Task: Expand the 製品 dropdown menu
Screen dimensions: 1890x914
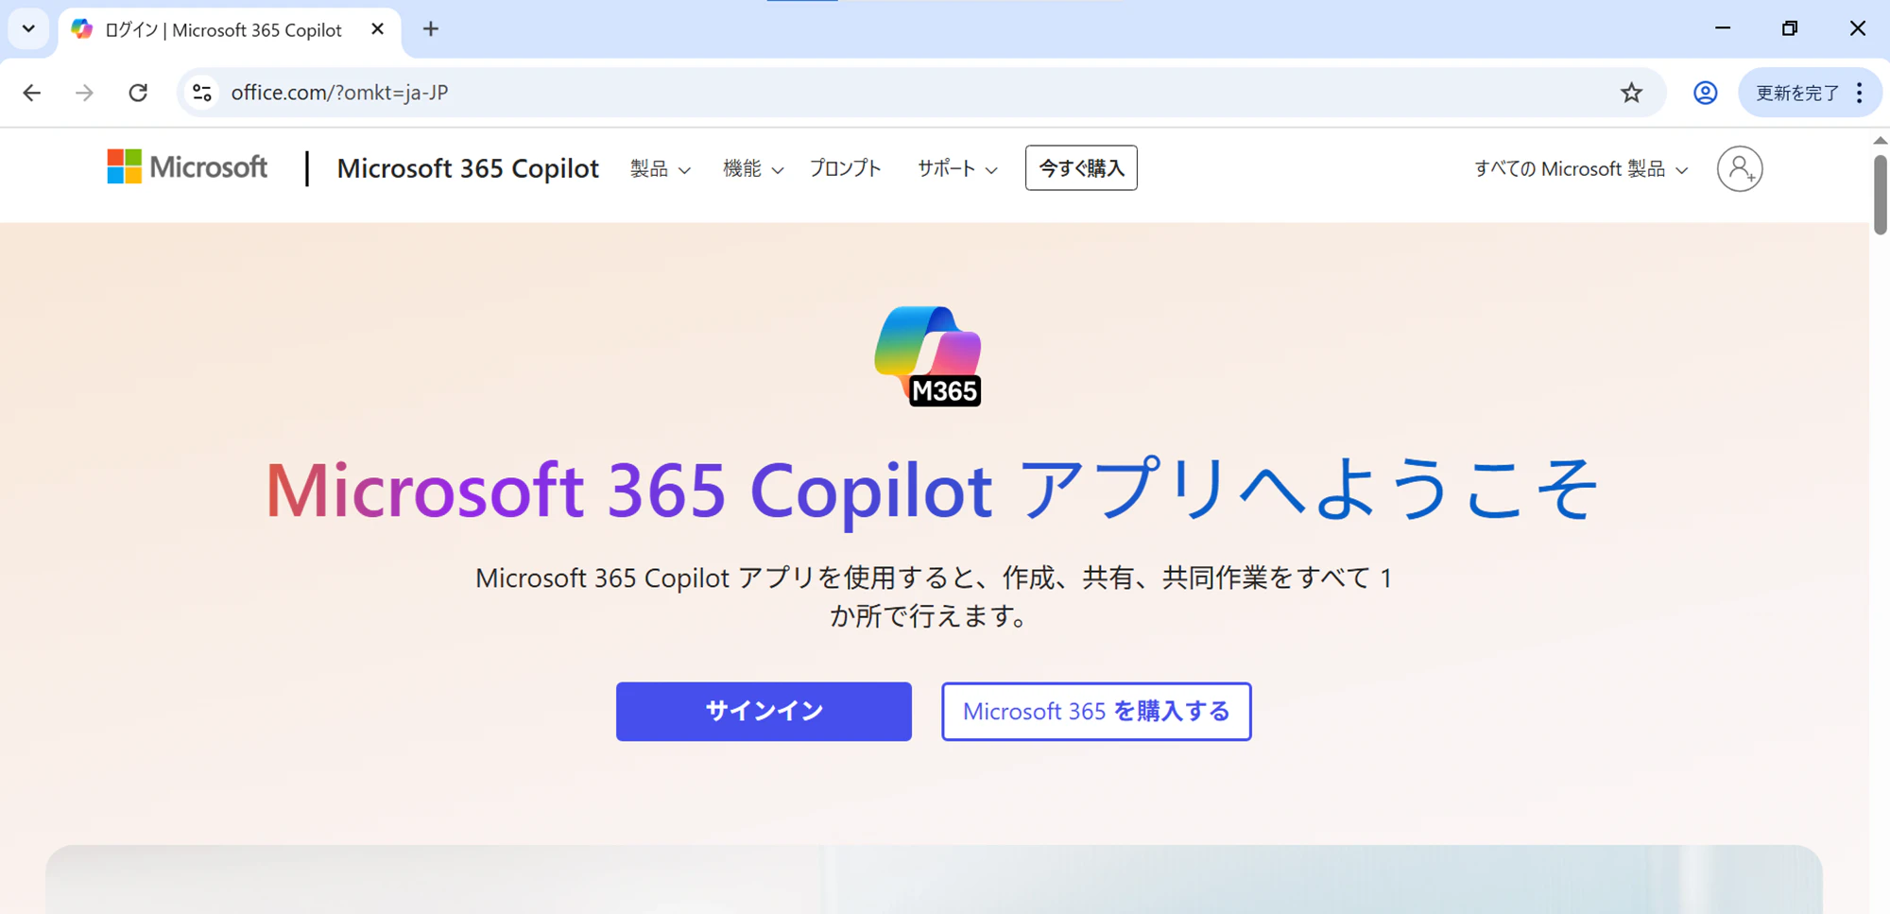Action: 660,169
